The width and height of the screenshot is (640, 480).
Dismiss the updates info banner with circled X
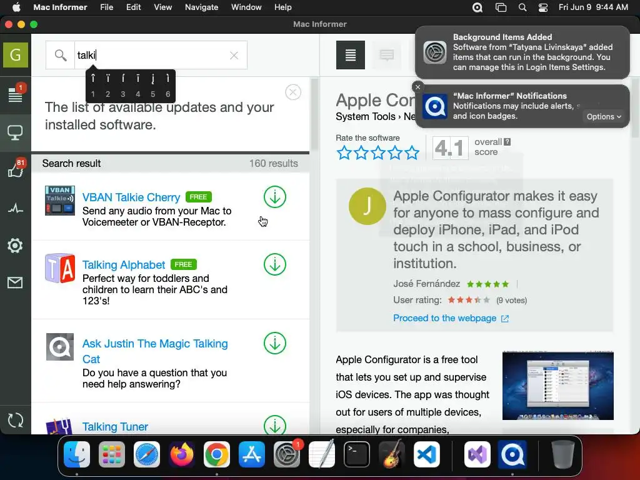point(293,92)
